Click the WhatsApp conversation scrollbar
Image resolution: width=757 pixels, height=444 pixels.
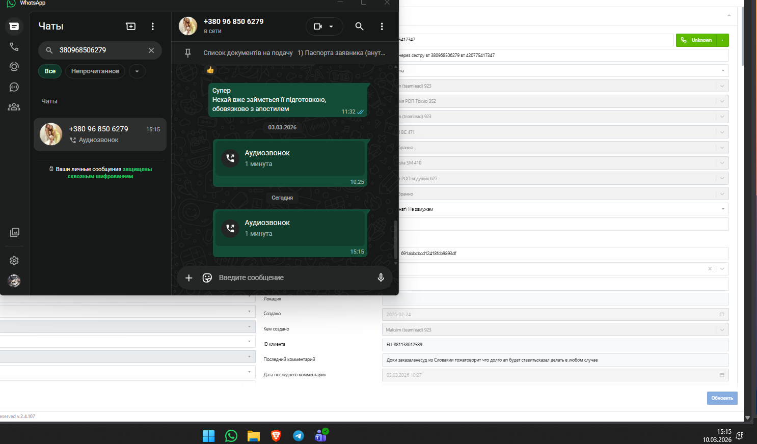396,239
